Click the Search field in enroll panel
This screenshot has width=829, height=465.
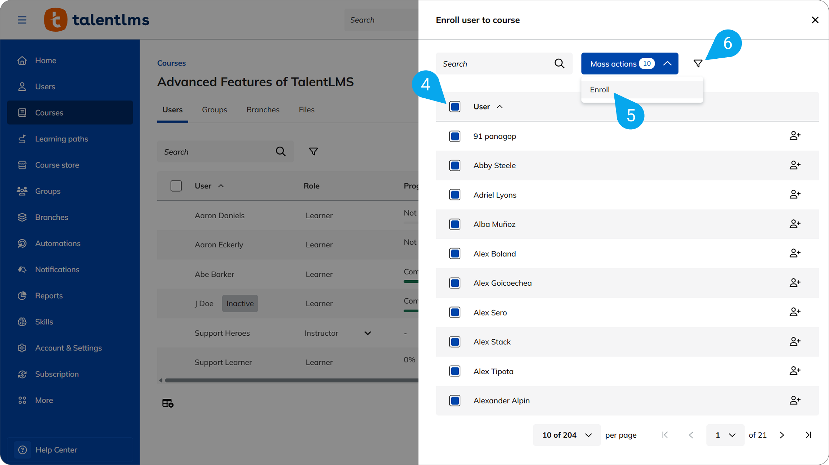click(504, 64)
